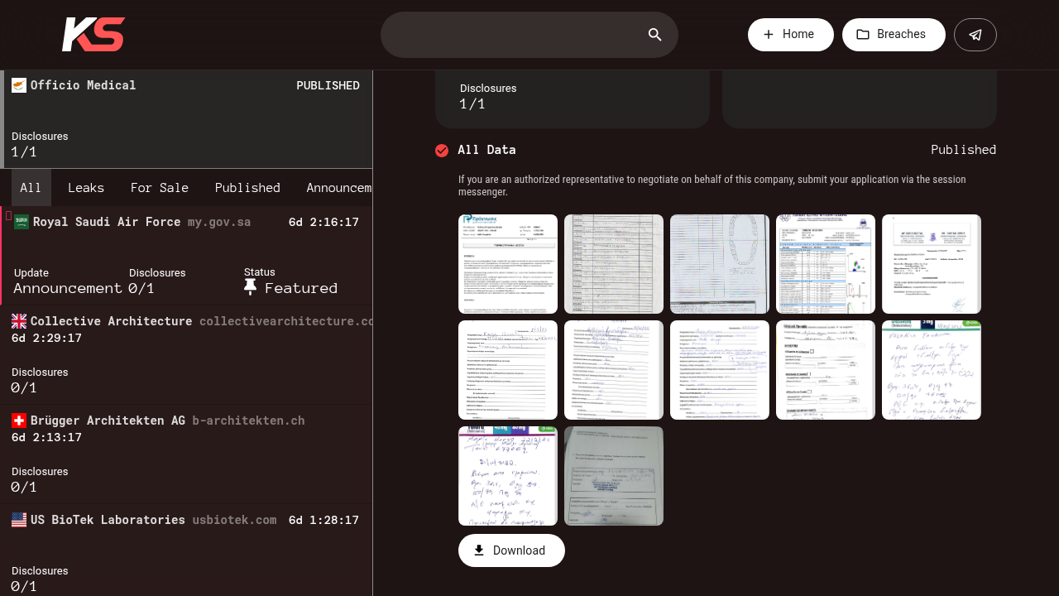Click the Download button
1059x596 pixels.
[x=511, y=550]
